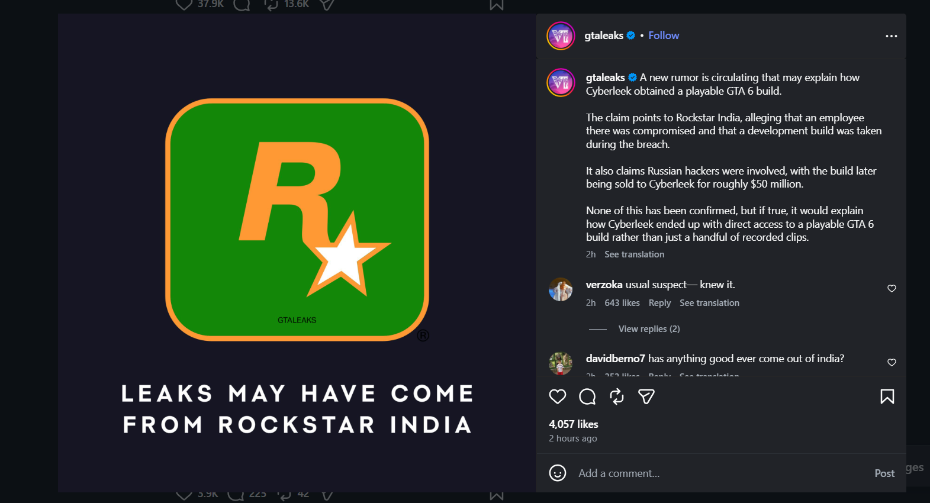Screen dimensions: 930x503
Task: Follow the gtaleaks account
Action: tap(664, 36)
